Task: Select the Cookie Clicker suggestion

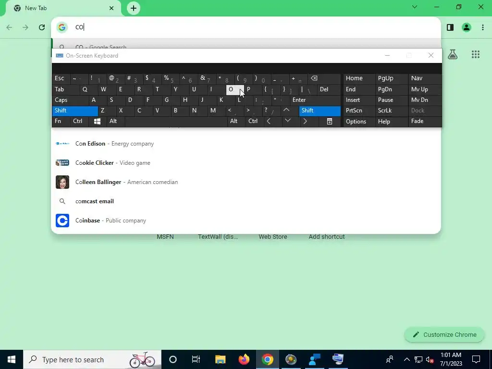Action: (x=246, y=163)
